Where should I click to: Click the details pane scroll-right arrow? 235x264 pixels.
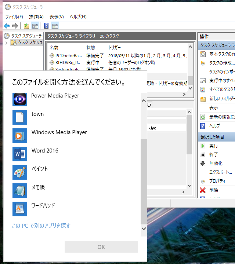pos(183,192)
